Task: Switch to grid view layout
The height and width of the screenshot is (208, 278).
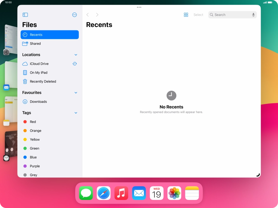Action: tap(186, 15)
